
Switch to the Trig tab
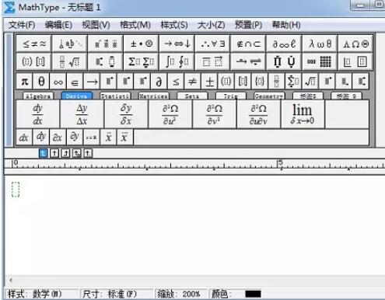tap(230, 96)
